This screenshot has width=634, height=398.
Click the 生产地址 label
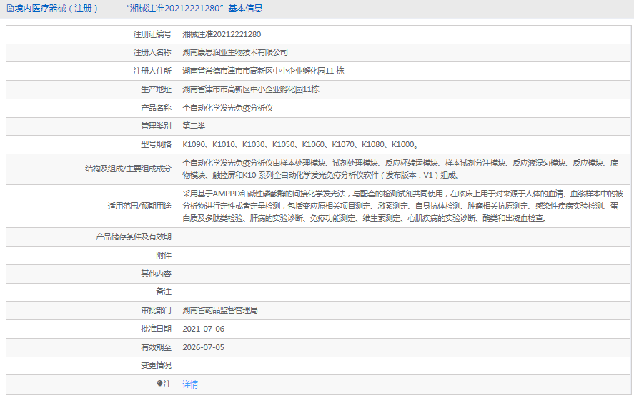pos(156,89)
